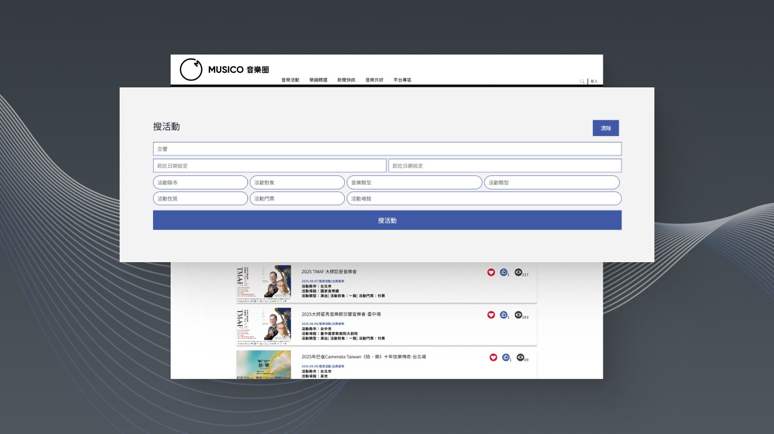
Task: Expand the 音樂類型 dropdown
Action: point(414,182)
